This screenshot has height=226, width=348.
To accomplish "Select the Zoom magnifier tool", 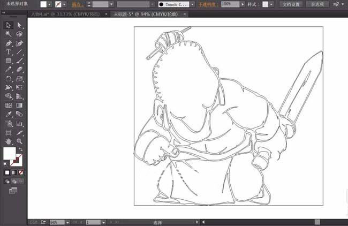I will [x=19, y=141].
